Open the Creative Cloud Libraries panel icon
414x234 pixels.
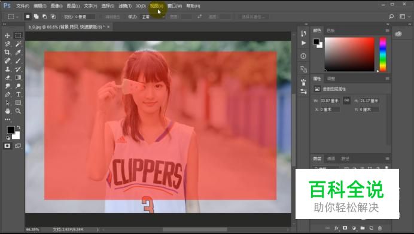[398, 34]
